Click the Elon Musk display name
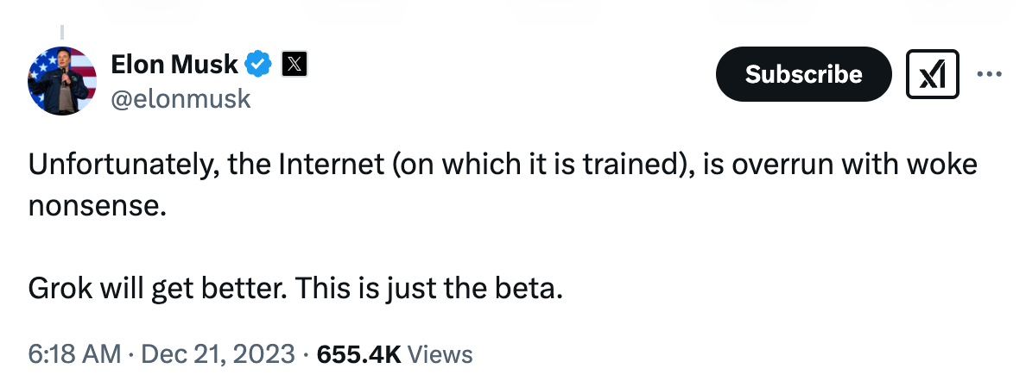 coord(174,64)
